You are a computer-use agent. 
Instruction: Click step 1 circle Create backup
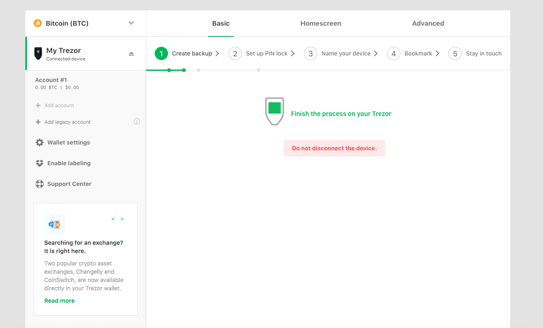point(161,53)
